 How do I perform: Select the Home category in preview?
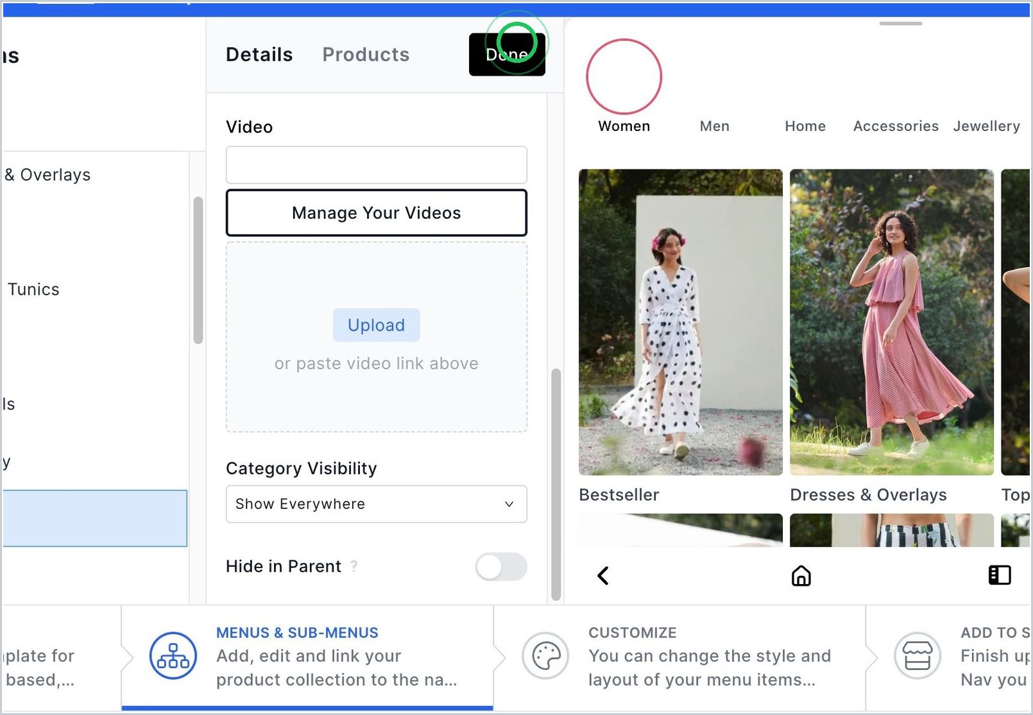coord(805,126)
